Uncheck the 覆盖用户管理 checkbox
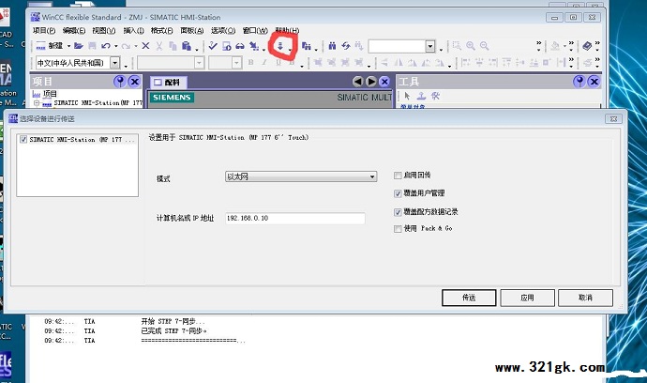The height and width of the screenshot is (383, 647). (x=399, y=192)
